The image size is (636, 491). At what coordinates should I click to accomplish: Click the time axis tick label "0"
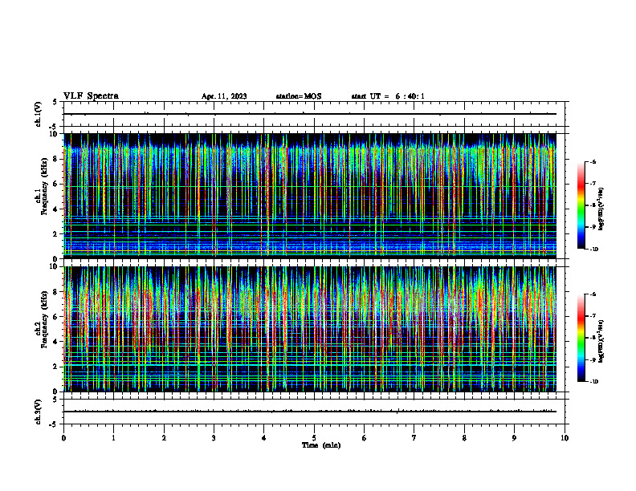click(x=63, y=438)
